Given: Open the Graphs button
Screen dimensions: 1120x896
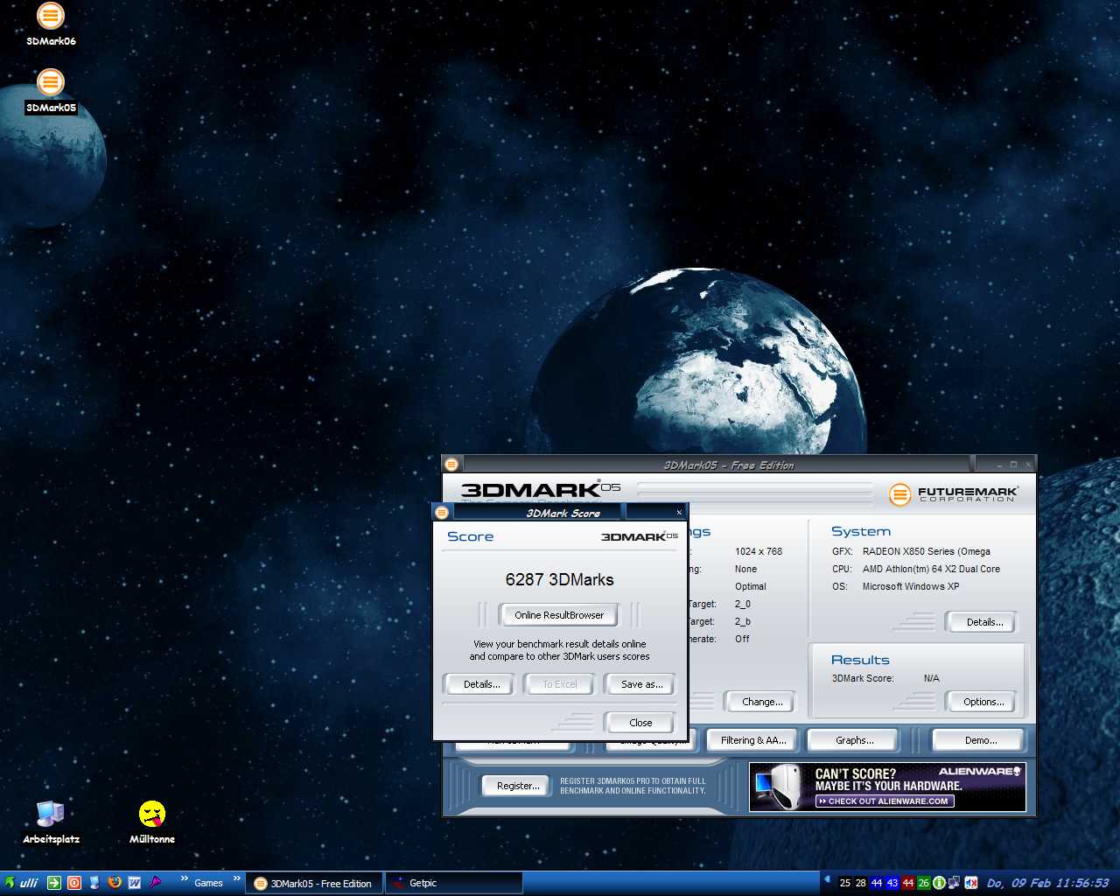Looking at the screenshot, I should coord(854,740).
